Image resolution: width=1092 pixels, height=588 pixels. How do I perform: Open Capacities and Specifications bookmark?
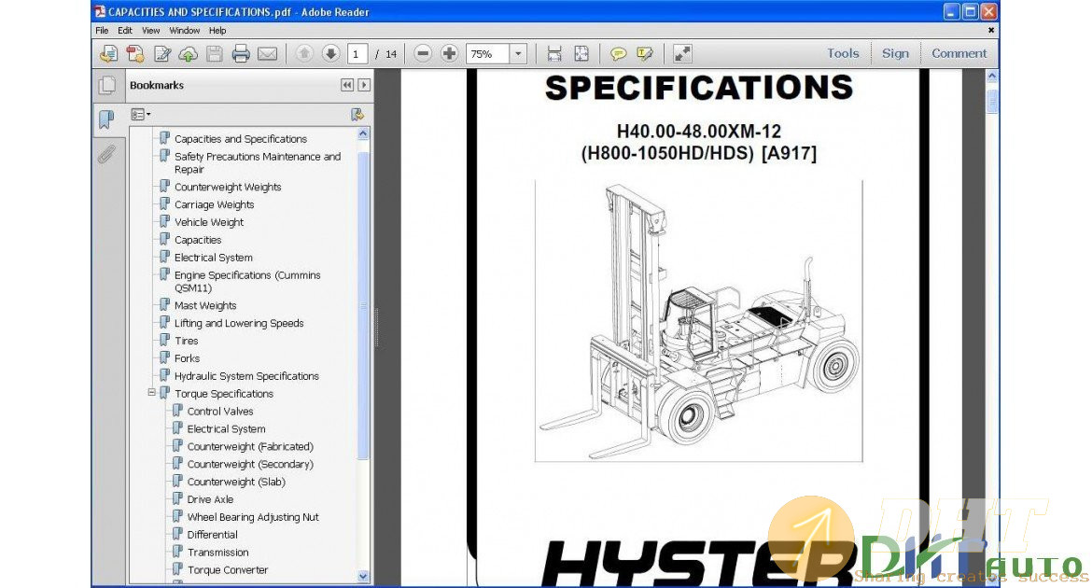240,139
